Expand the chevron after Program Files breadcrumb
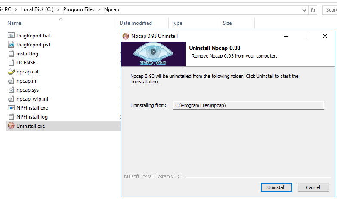The height and width of the screenshot is (199, 337). (x=99, y=9)
